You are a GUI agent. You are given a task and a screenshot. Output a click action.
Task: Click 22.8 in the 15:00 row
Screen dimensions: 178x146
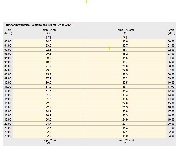[48, 103]
